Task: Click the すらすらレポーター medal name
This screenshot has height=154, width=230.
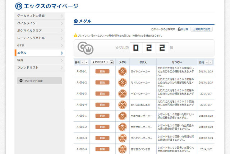Action: (142, 138)
